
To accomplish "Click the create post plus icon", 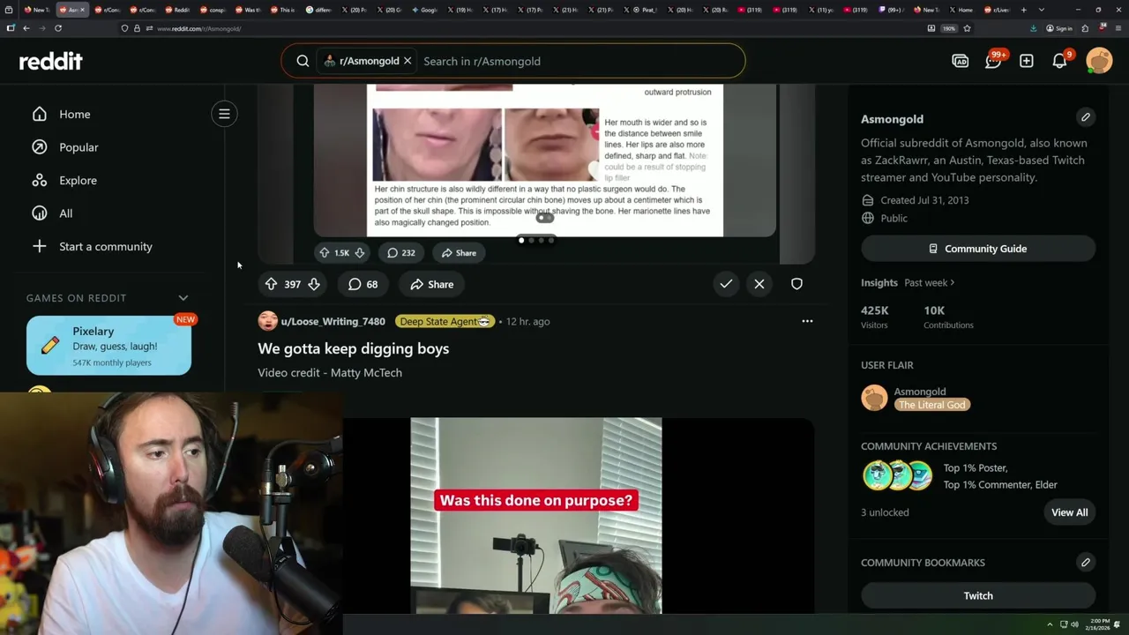I will tap(1027, 61).
